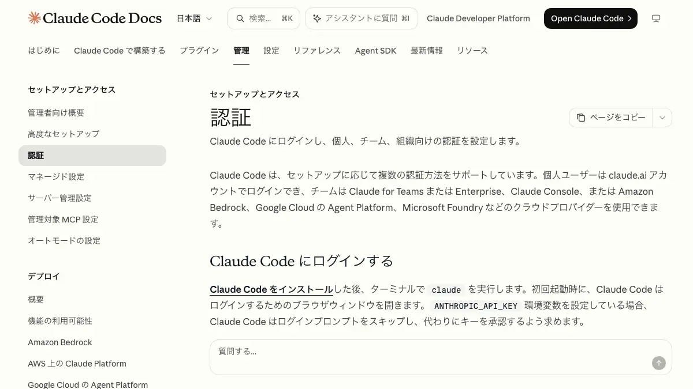Open アシスタントに質問 assistant prompt
This screenshot has width=693, height=389.
pyautogui.click(x=361, y=18)
